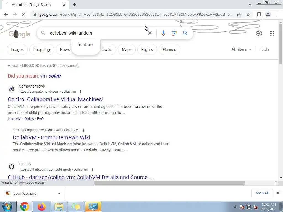Screen dimensions: 283x212
Task: Click Chrome in the taskbar
Action: pos(25,206)
